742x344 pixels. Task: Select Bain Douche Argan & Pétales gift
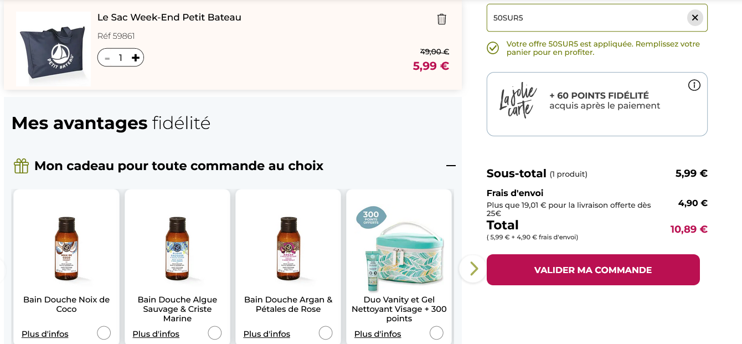tap(326, 333)
